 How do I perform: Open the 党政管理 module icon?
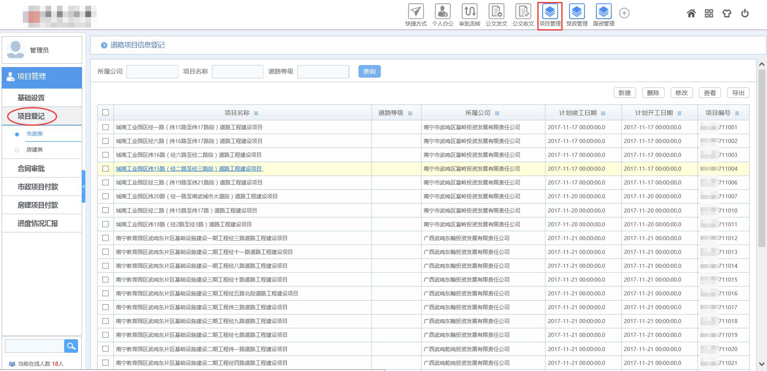(576, 12)
